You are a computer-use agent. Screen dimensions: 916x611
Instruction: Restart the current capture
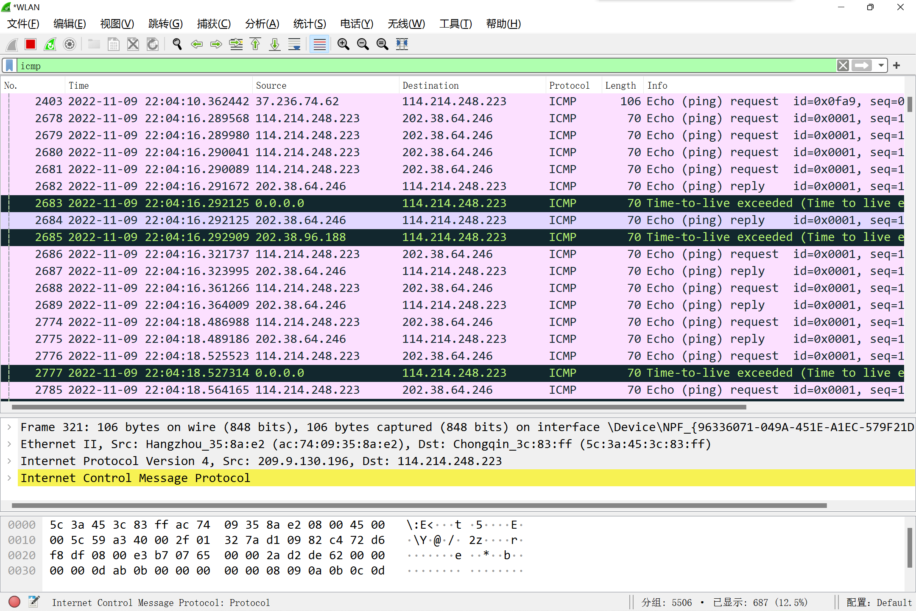(x=50, y=44)
